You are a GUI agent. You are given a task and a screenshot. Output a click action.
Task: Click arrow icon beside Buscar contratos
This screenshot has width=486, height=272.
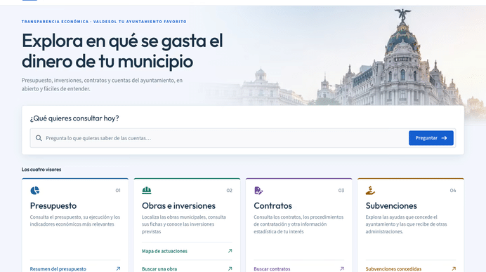(341, 269)
